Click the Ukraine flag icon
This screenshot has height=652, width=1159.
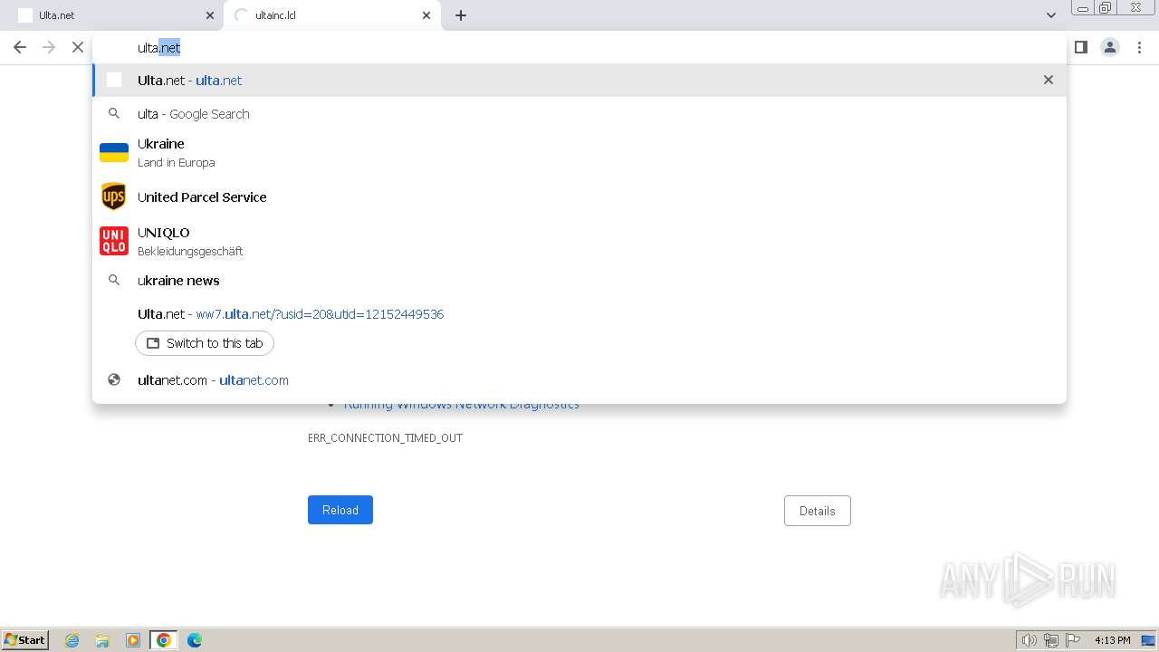(114, 152)
